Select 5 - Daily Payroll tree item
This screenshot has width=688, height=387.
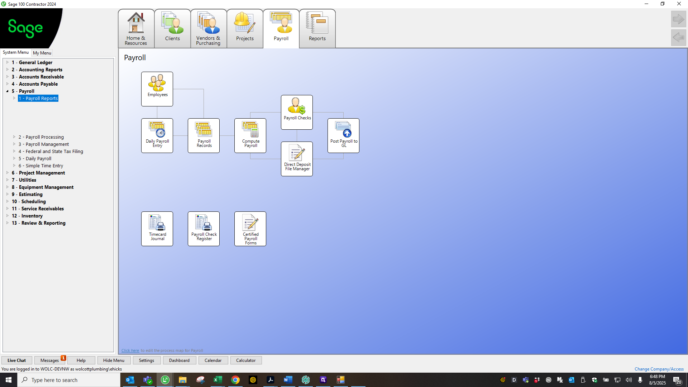click(35, 158)
